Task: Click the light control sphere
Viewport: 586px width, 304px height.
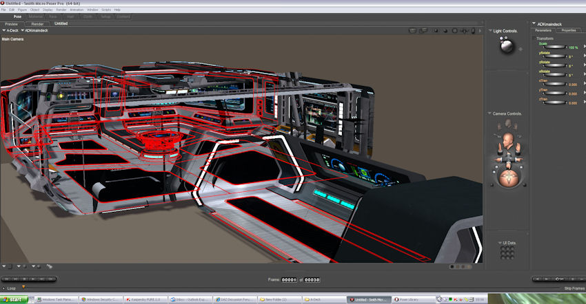Action: 507,46
